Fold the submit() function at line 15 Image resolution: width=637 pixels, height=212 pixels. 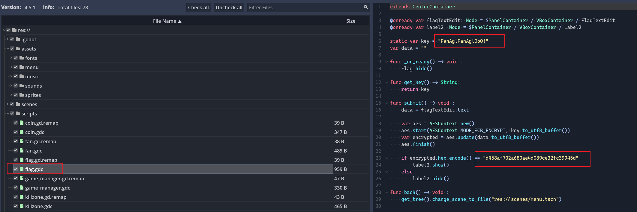[x=386, y=103]
